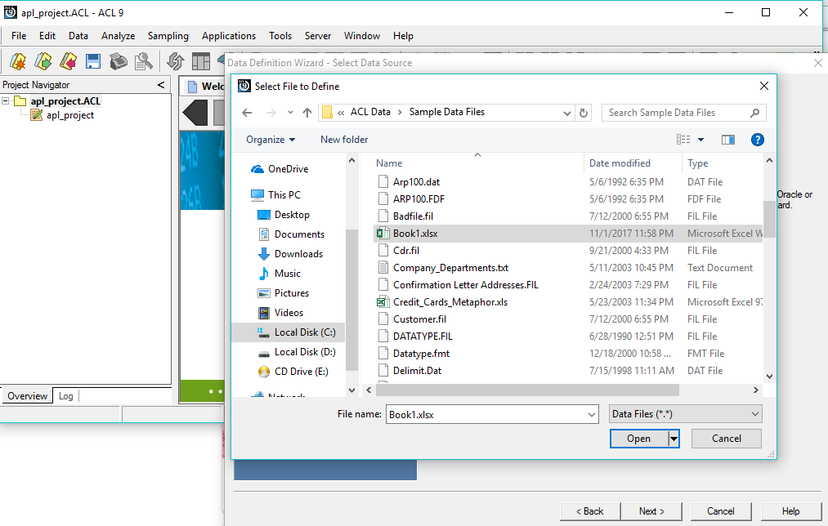Click the black back arrow on Welcome page

pyautogui.click(x=195, y=113)
